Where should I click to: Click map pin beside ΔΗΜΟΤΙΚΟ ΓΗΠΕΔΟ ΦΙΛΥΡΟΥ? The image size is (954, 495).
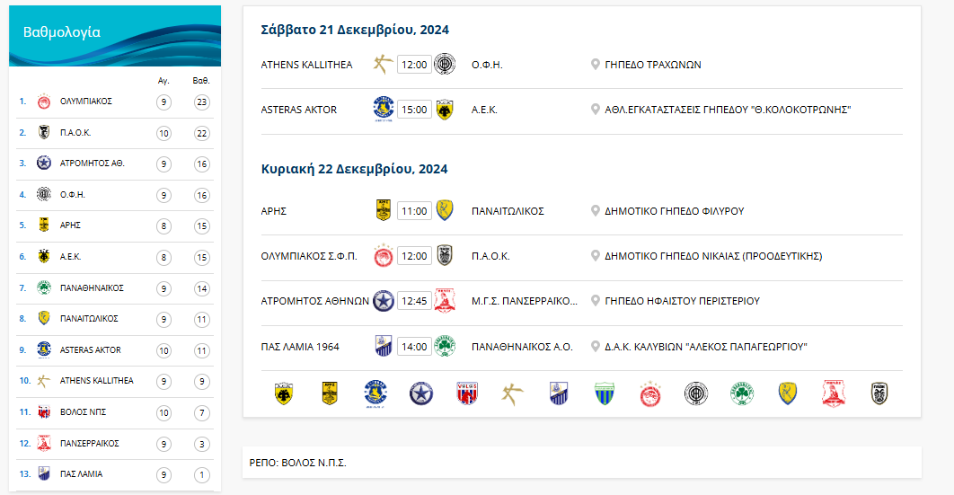coord(595,211)
